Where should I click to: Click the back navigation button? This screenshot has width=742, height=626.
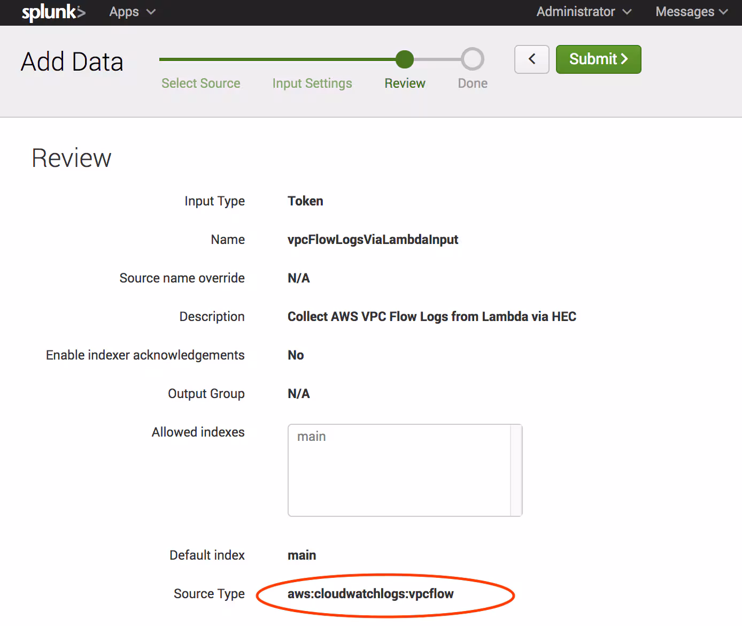click(x=531, y=59)
